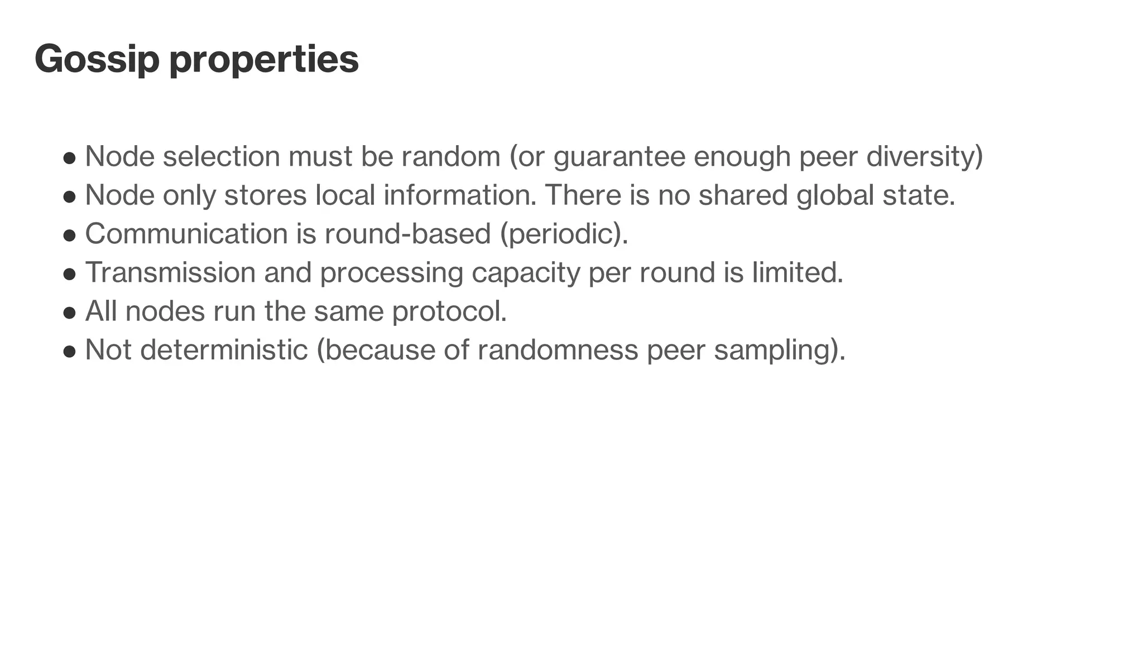Select the sentence Node only stores local information
This screenshot has width=1143, height=658.
coord(311,195)
